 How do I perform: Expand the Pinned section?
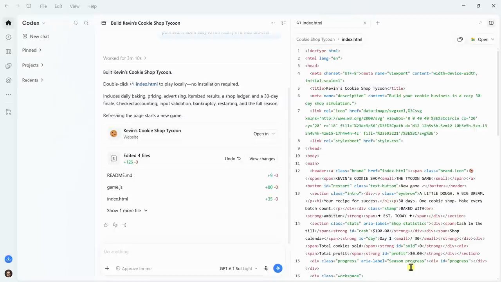coord(32,50)
